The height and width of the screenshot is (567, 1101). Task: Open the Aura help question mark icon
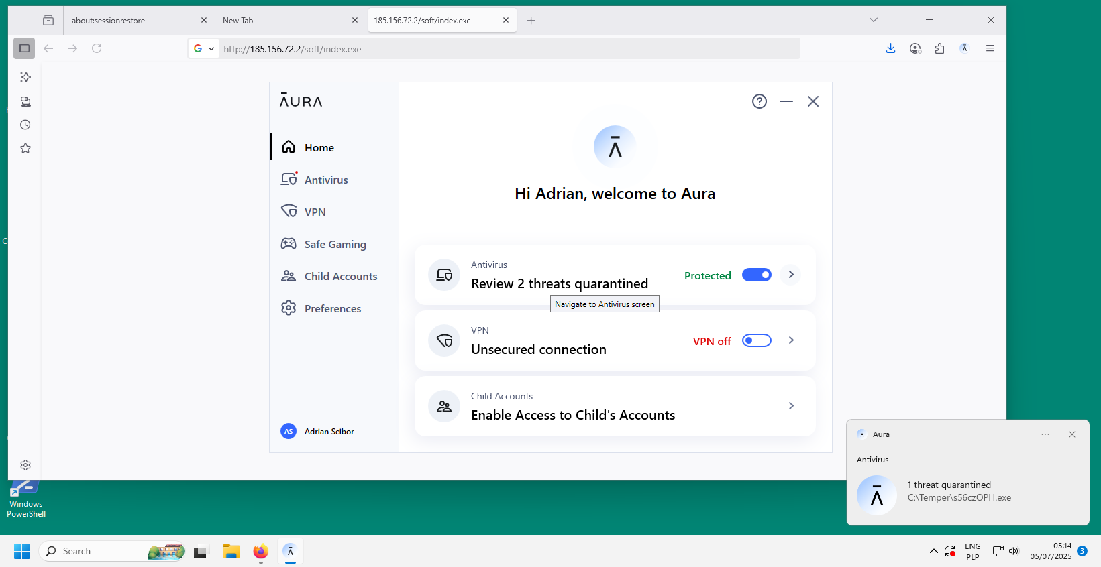click(x=759, y=101)
